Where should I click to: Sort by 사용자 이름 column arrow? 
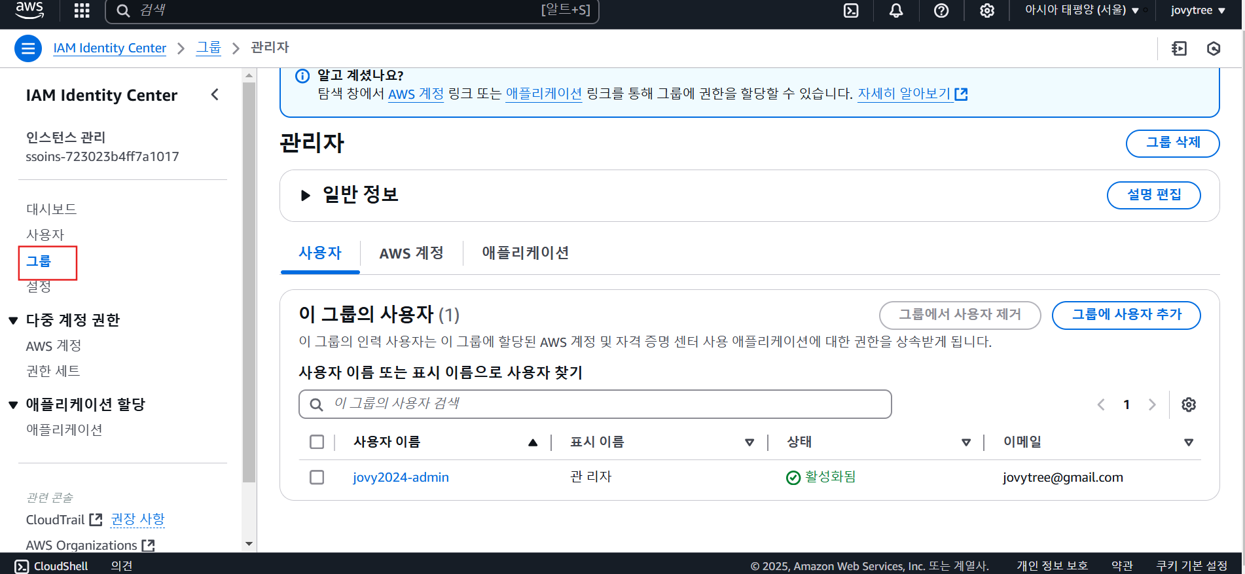click(x=533, y=442)
